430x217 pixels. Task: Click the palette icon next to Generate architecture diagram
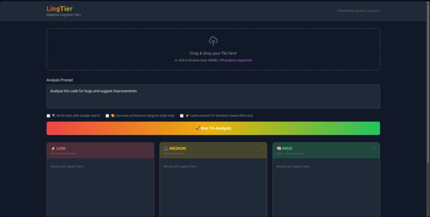pyautogui.click(x=113, y=116)
